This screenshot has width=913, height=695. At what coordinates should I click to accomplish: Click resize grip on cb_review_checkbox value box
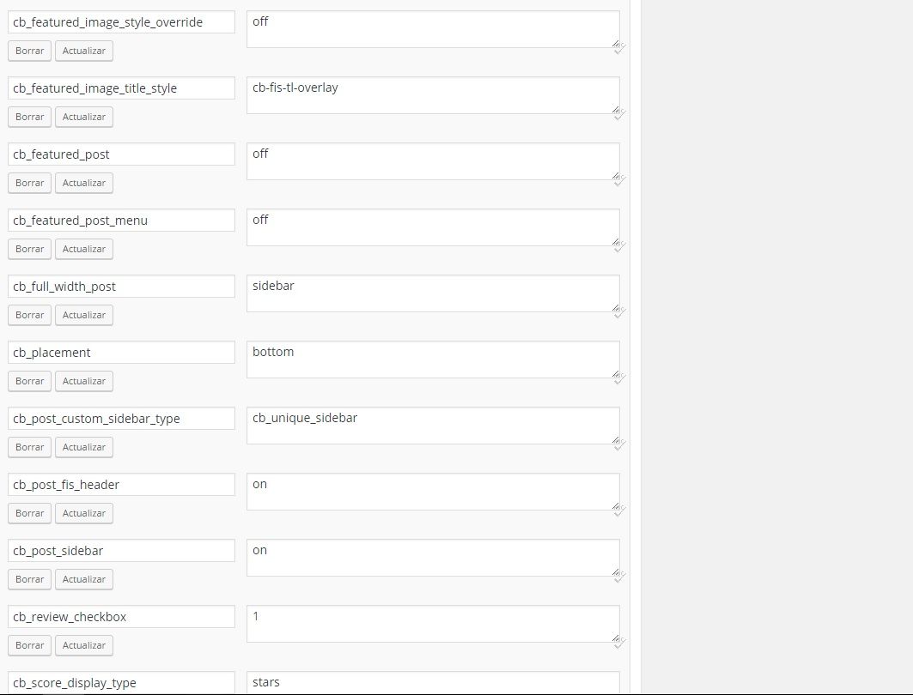click(616, 638)
